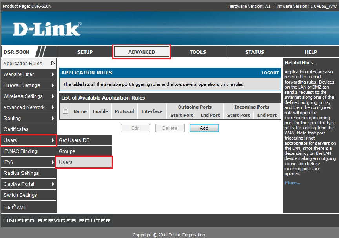Open Wireless Settings menu item
339x238 pixels.
tap(29, 96)
